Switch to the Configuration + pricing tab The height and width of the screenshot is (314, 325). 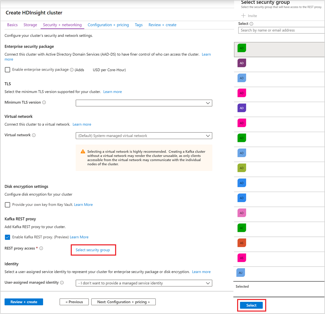[108, 25]
